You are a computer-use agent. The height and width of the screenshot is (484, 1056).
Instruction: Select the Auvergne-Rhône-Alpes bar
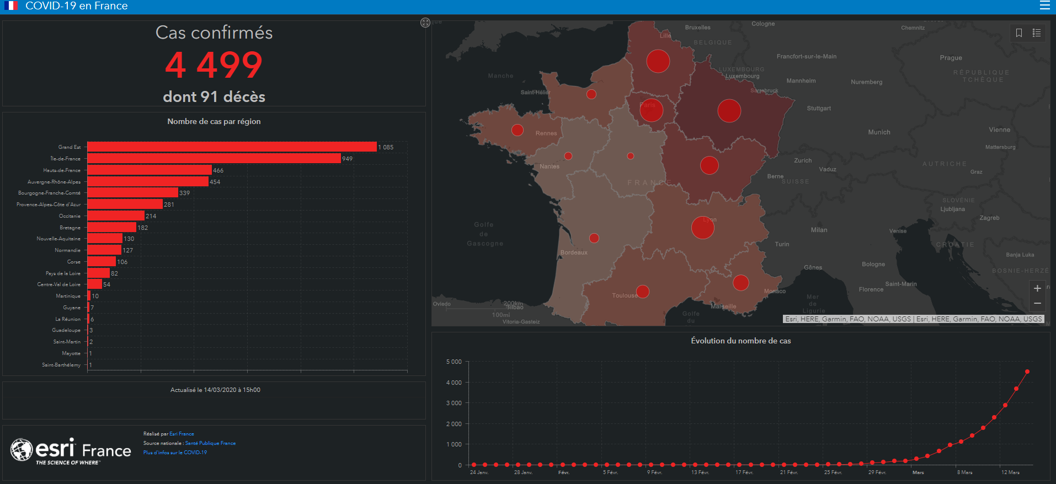148,181
